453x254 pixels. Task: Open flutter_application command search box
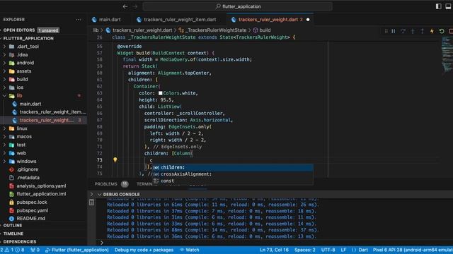point(238,6)
